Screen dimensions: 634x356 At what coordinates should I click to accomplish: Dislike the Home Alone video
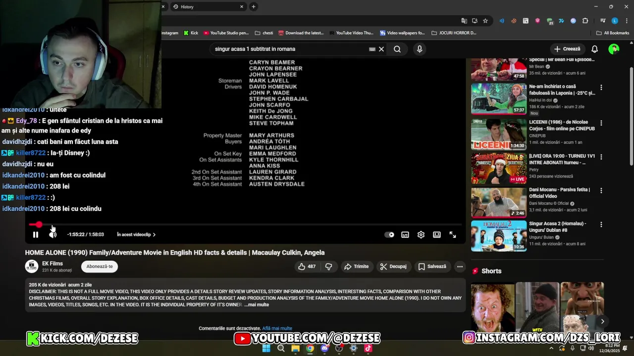coord(328,267)
